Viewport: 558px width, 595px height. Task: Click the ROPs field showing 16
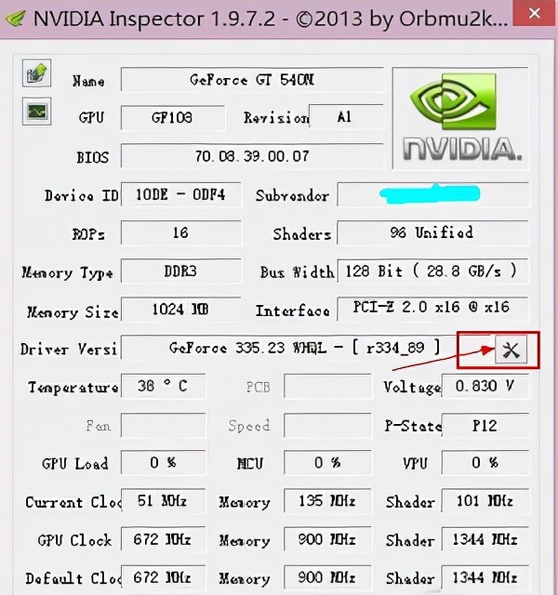coord(181,232)
